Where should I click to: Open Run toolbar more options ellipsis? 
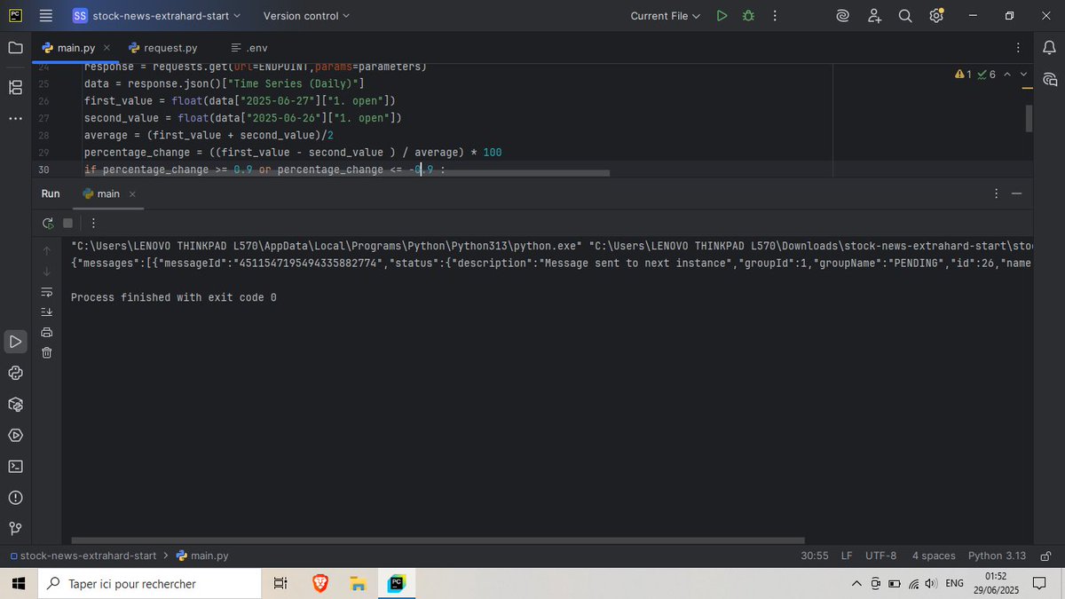point(93,223)
